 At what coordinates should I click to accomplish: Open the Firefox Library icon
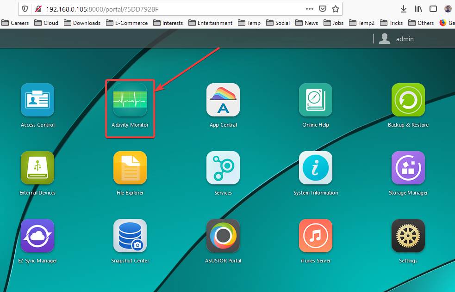pyautogui.click(x=418, y=9)
